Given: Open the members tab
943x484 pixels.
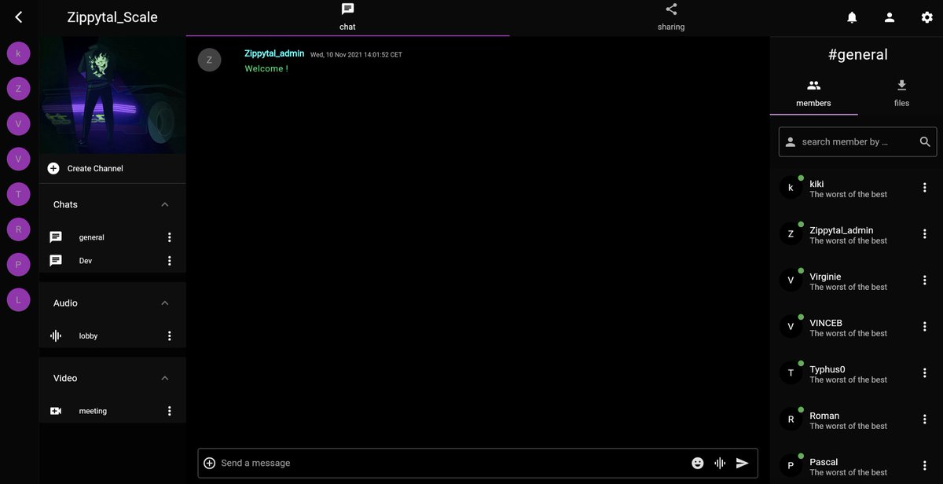Looking at the screenshot, I should pos(813,93).
